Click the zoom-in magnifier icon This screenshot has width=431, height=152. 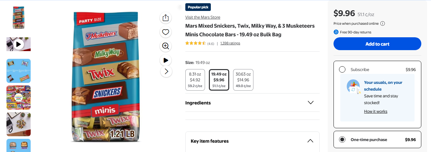[x=166, y=46]
